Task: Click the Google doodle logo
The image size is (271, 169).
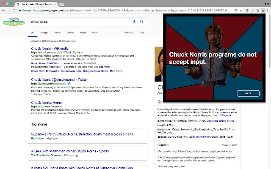Action: pos(14,22)
